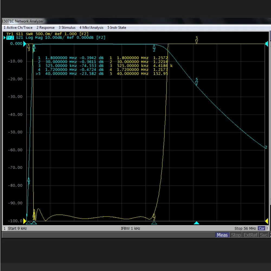The width and height of the screenshot is (271, 271).
Task: Select yellow marker 3 at top left
Action: (x=29, y=48)
